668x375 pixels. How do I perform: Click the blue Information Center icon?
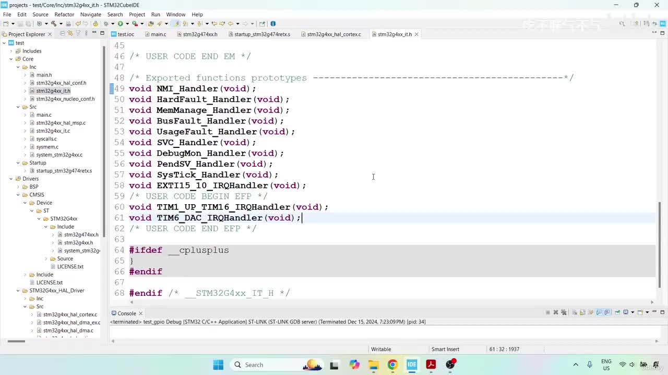(273, 23)
